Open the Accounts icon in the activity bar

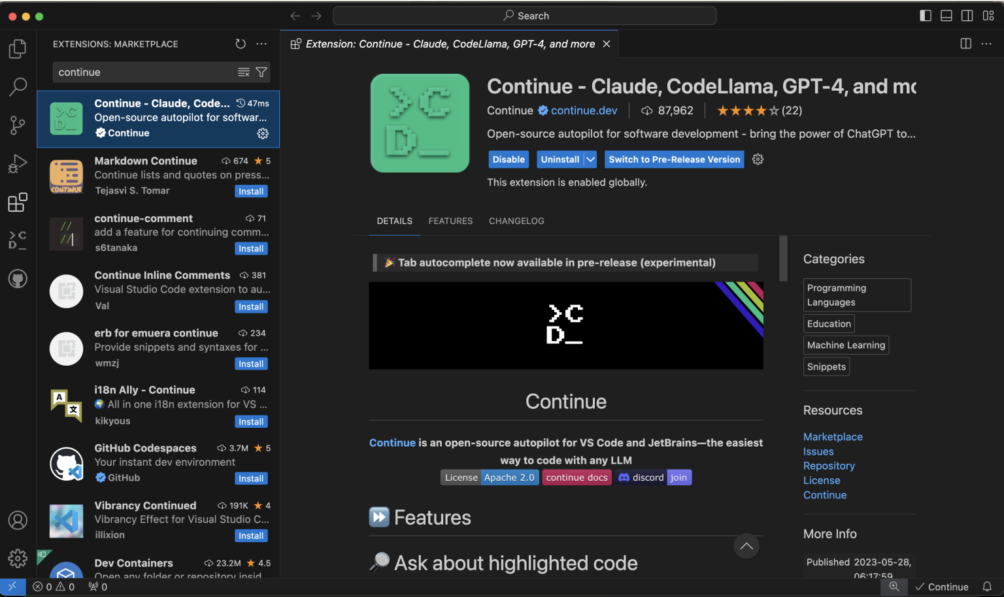tap(18, 521)
